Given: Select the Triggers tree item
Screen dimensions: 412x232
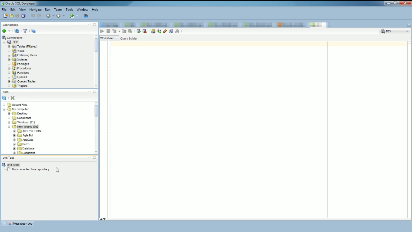Looking at the screenshot, I should click(22, 86).
